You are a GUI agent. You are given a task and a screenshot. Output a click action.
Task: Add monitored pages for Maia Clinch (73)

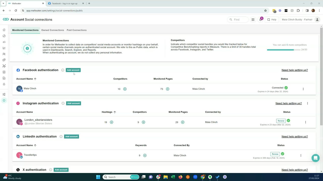point(168,89)
